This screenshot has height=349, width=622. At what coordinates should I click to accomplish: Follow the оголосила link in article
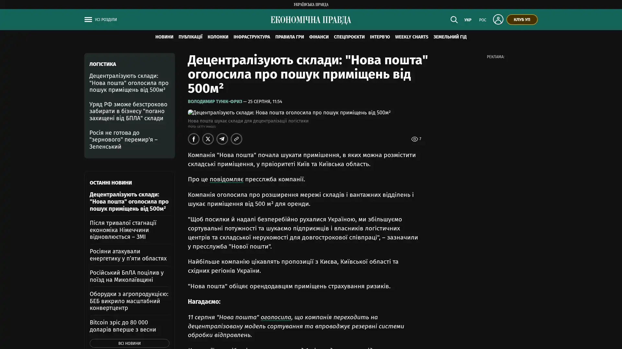(x=276, y=317)
